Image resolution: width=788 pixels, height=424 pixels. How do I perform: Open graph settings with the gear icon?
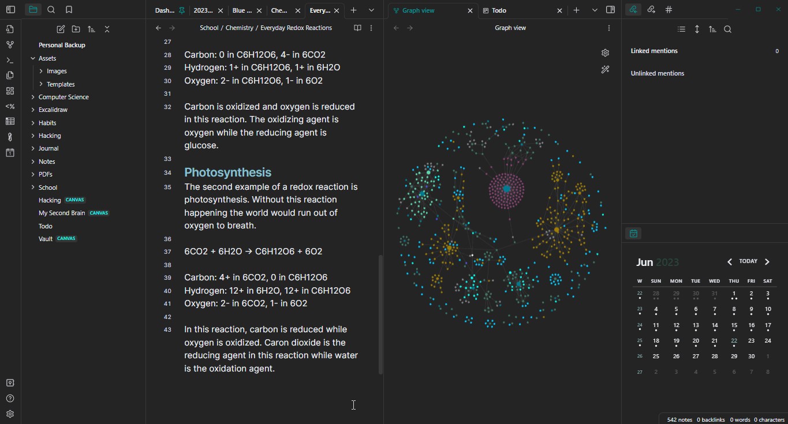605,52
